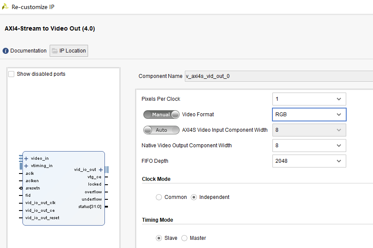Viewport: 373px width, 248px height.
Task: Switch AXI4S Video Input Width Auto toggle
Action: click(x=161, y=130)
